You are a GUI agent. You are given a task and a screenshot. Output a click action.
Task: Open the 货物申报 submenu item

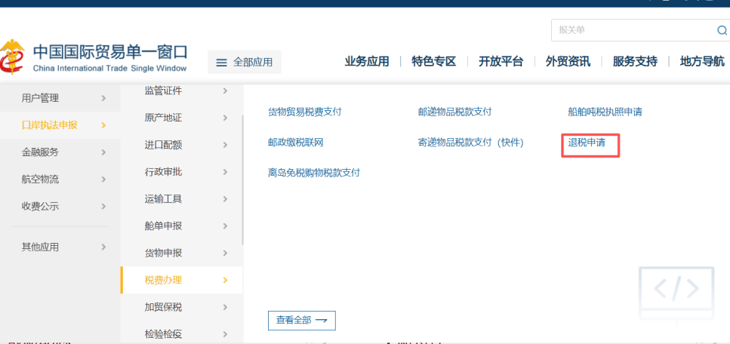click(x=182, y=253)
